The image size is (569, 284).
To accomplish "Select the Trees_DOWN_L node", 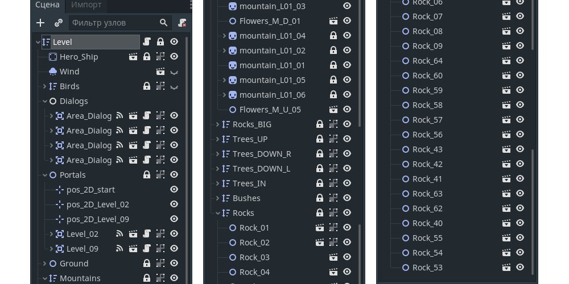I will 261,169.
